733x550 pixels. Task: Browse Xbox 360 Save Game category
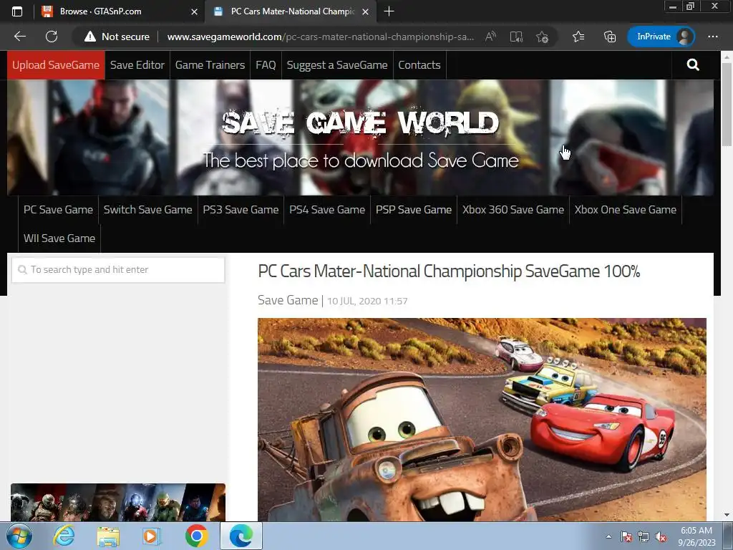pos(513,210)
